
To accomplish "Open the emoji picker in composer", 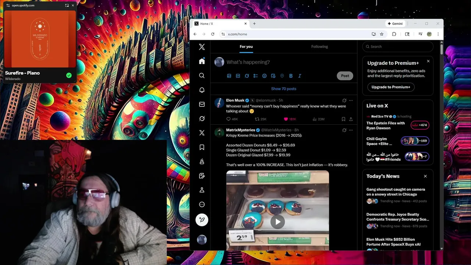I will (x=264, y=76).
